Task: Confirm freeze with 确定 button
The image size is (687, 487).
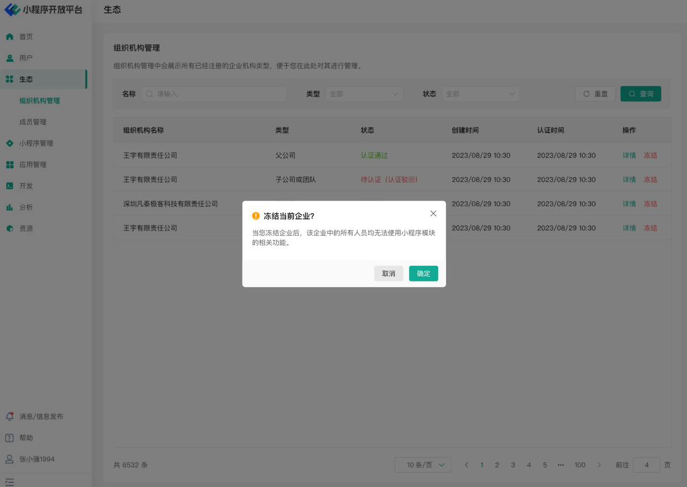Action: [423, 274]
